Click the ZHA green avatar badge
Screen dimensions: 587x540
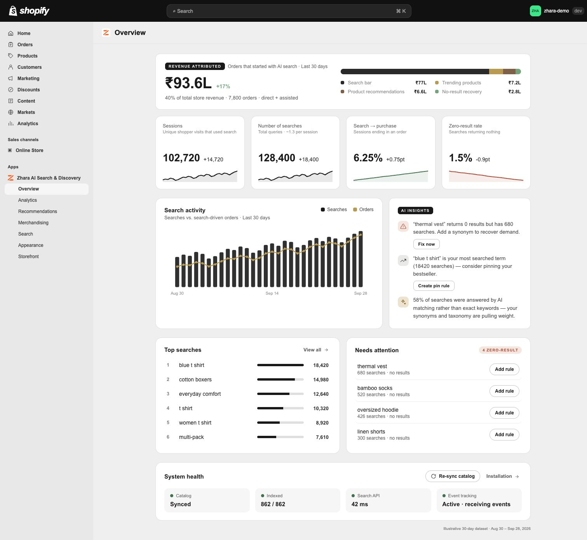[535, 11]
